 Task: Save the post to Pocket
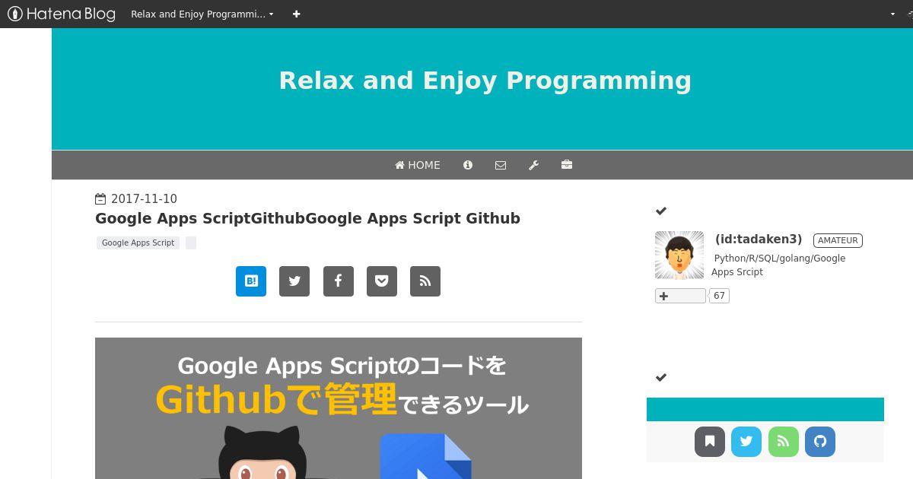click(382, 281)
